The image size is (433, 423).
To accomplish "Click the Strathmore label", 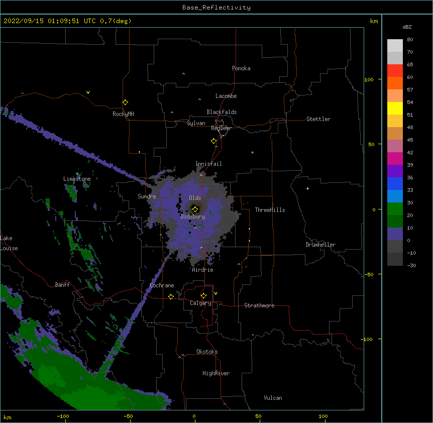I will (x=259, y=305).
